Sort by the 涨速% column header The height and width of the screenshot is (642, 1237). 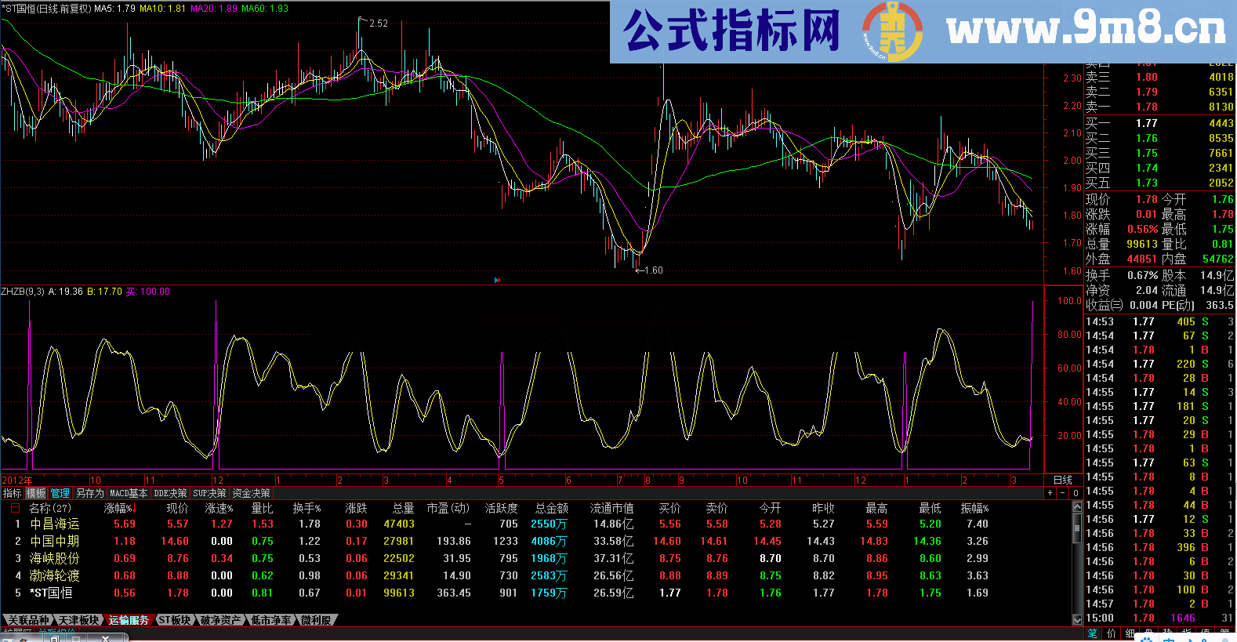[x=219, y=508]
